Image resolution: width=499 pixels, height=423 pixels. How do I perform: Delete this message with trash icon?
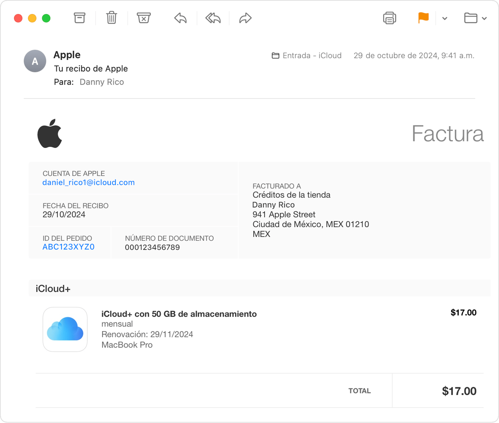(x=111, y=18)
